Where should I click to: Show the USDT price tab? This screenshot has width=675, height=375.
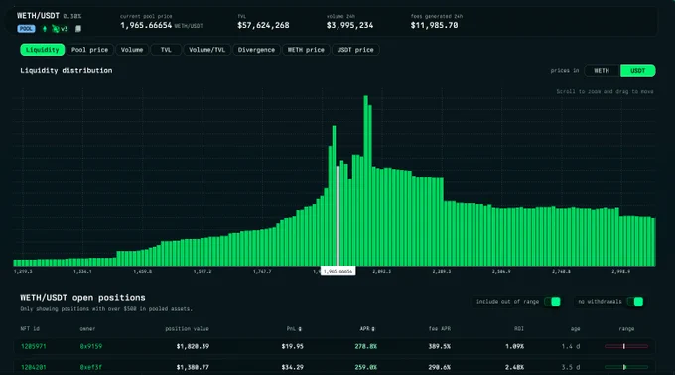[355, 50]
